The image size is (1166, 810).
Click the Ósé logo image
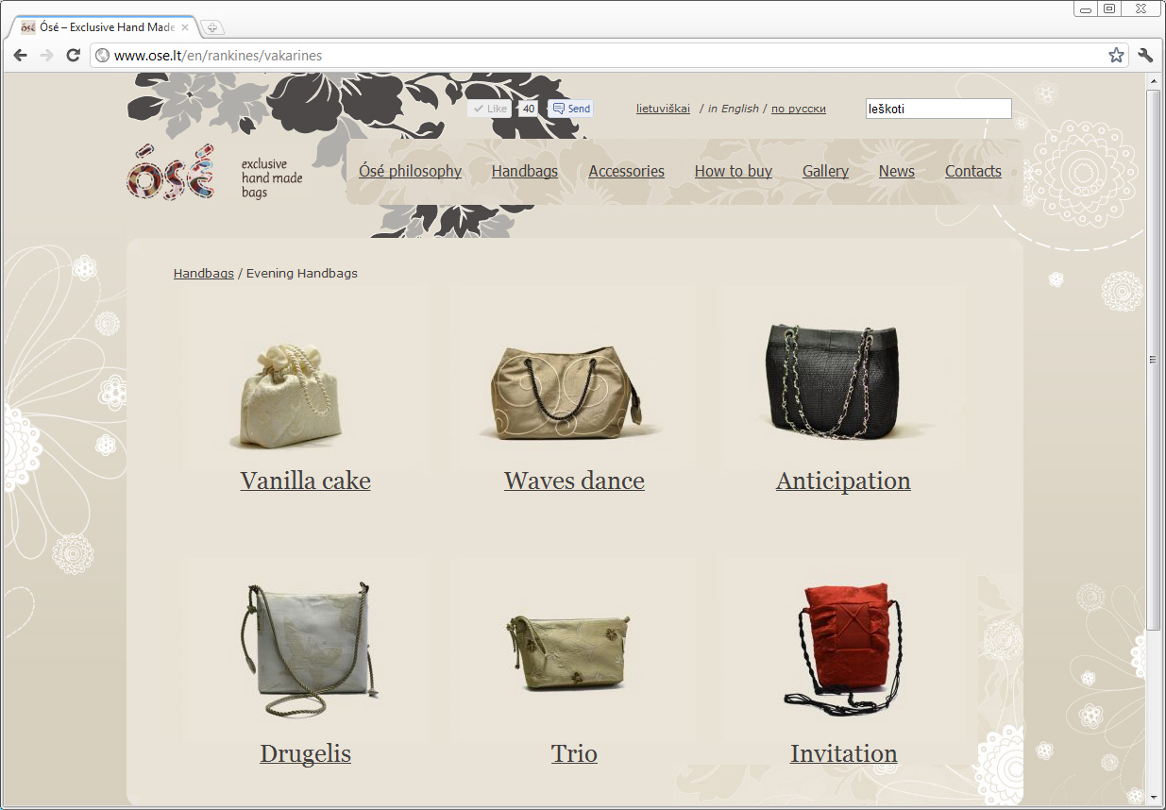(x=171, y=172)
